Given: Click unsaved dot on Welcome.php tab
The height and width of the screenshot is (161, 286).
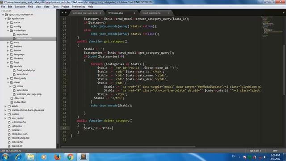Looking at the screenshot, I should tap(135, 13).
